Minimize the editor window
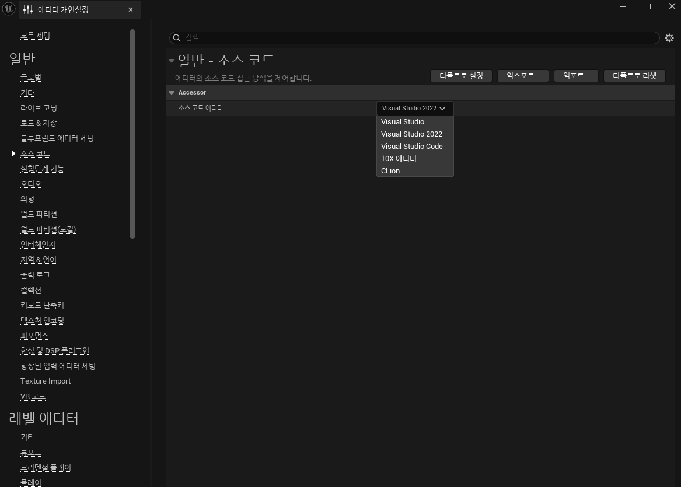Viewport: 681px width, 487px height. [x=623, y=6]
